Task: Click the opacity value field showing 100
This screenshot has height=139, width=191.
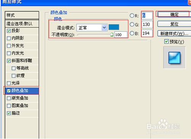Action: (x=121, y=34)
